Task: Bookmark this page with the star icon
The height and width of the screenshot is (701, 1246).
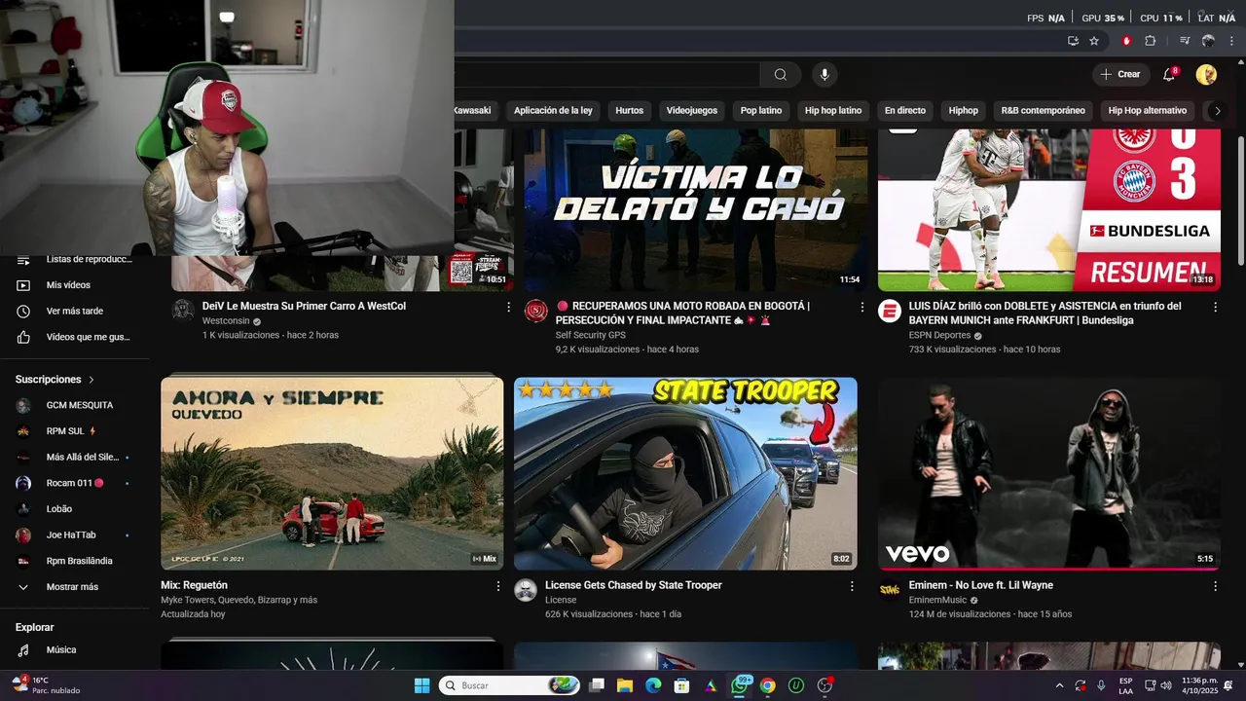Action: click(x=1094, y=41)
